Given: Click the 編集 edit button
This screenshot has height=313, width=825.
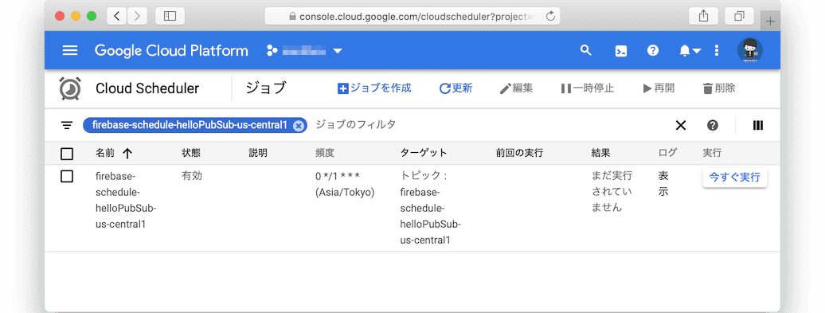Looking at the screenshot, I should coord(516,88).
